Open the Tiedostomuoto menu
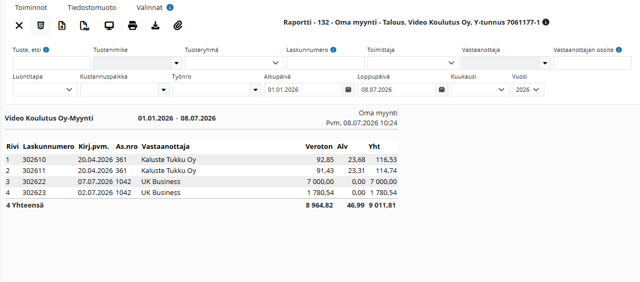 coord(92,8)
